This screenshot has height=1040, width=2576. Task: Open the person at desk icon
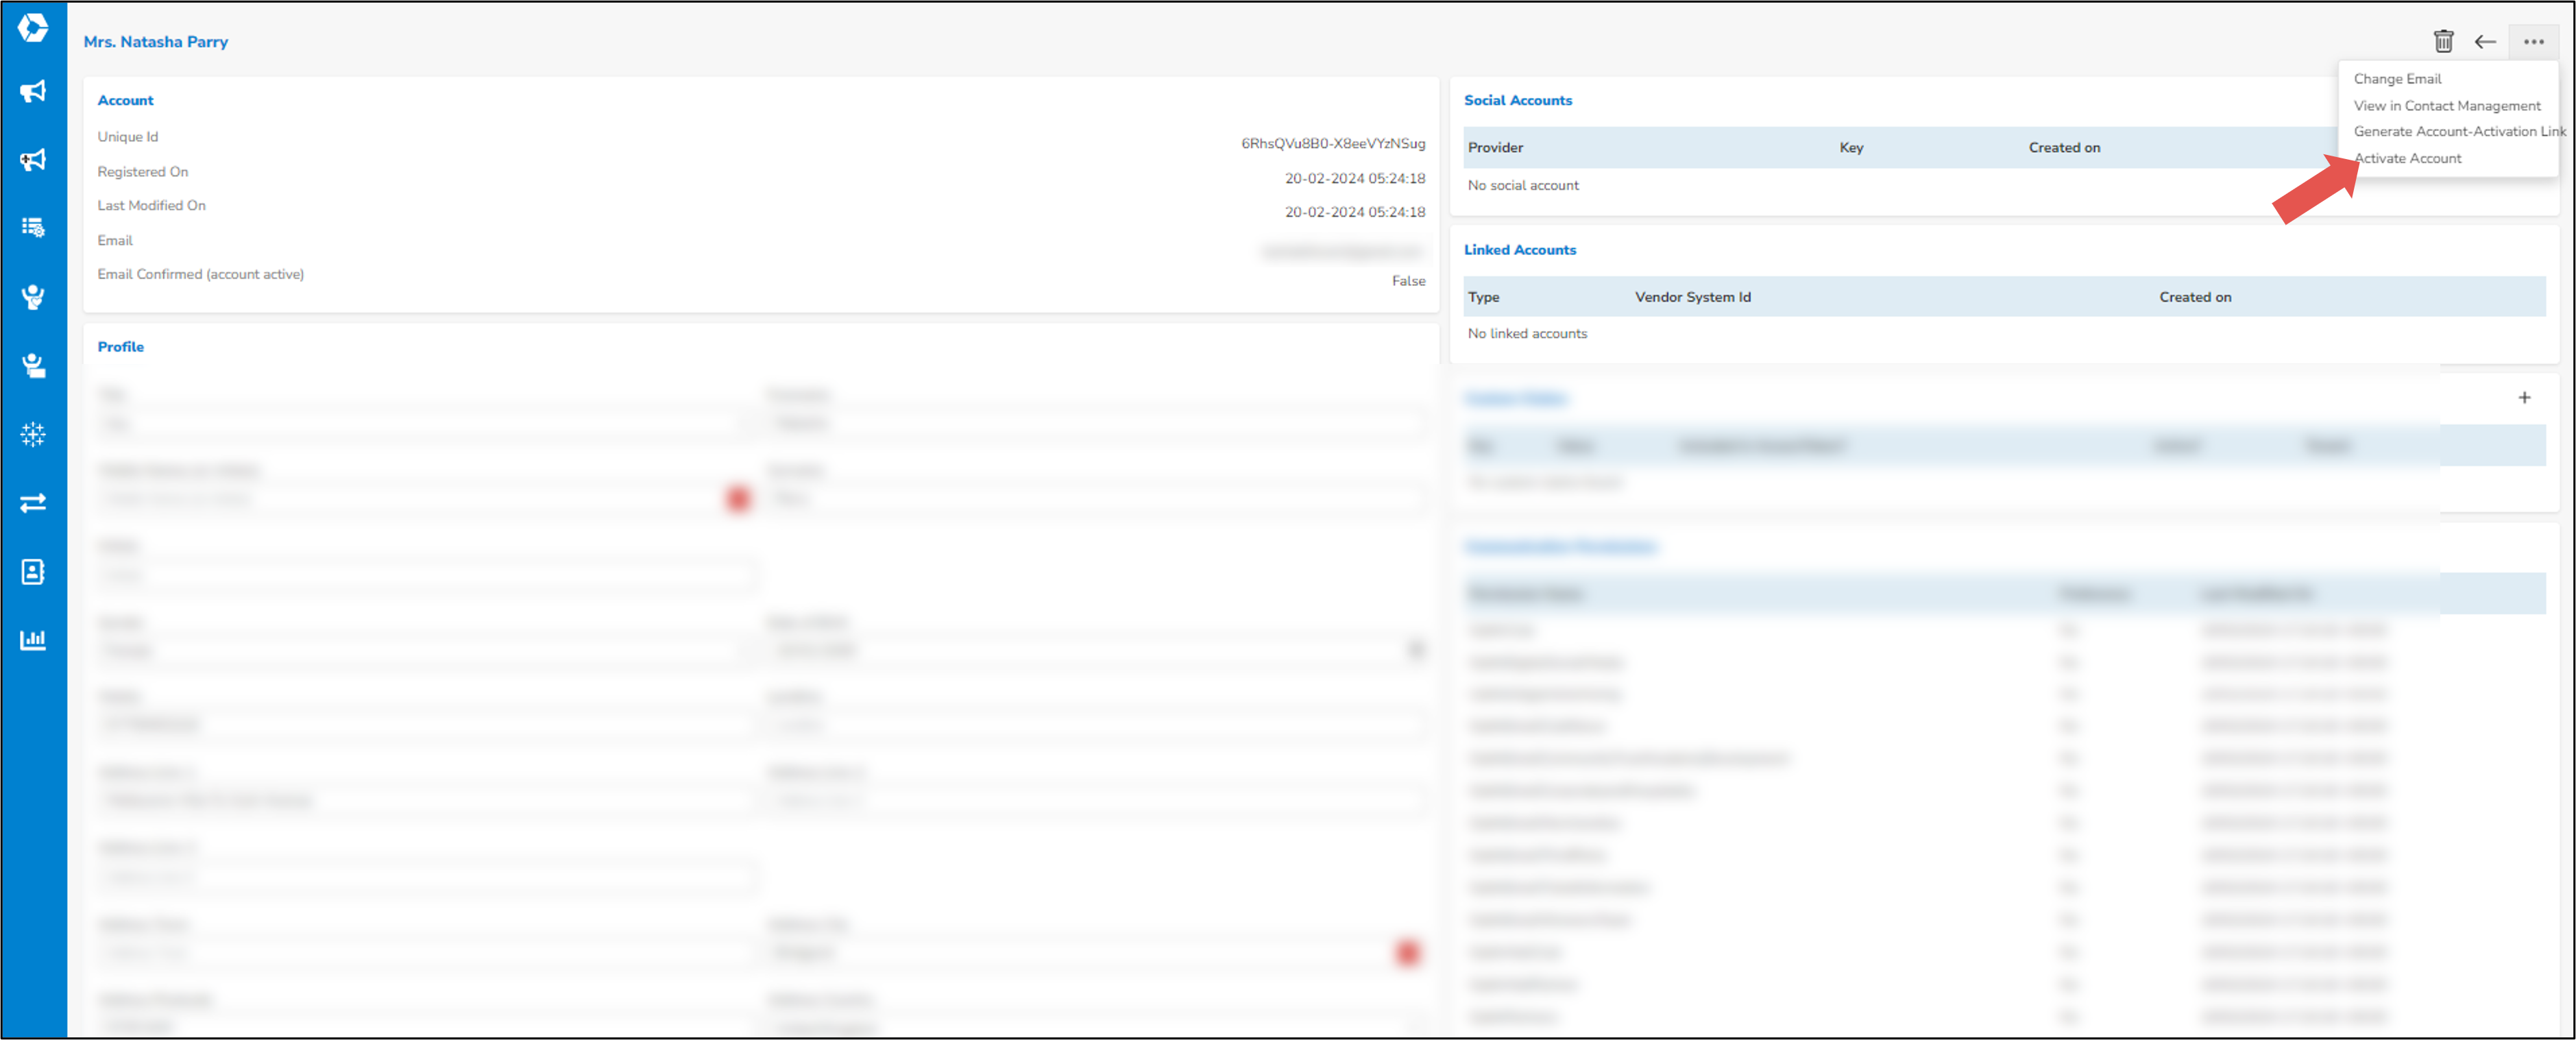33,366
